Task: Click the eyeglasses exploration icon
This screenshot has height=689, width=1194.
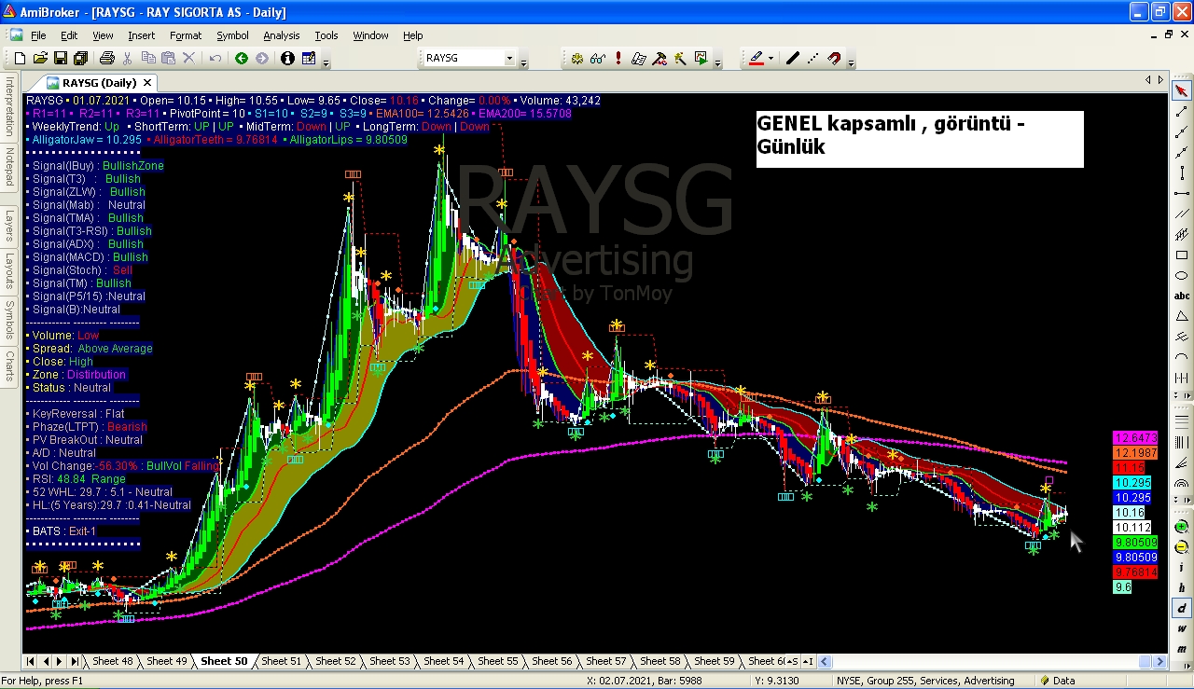Action: pos(598,58)
